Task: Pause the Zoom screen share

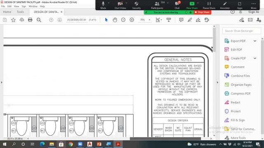Action: (209, 5)
